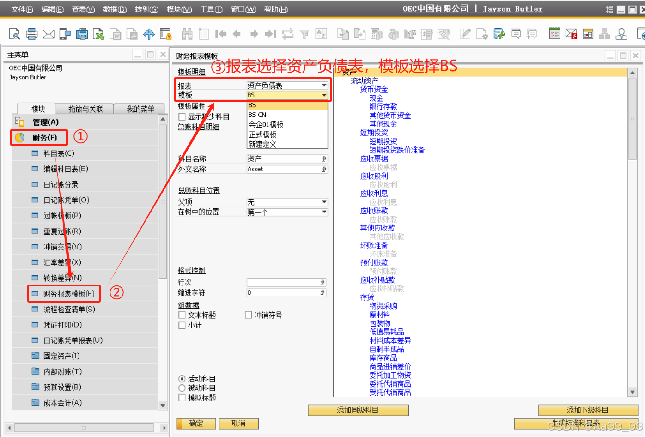645x437 pixels.
Task: Click the 生成标准科目表 button
Action: (576, 424)
